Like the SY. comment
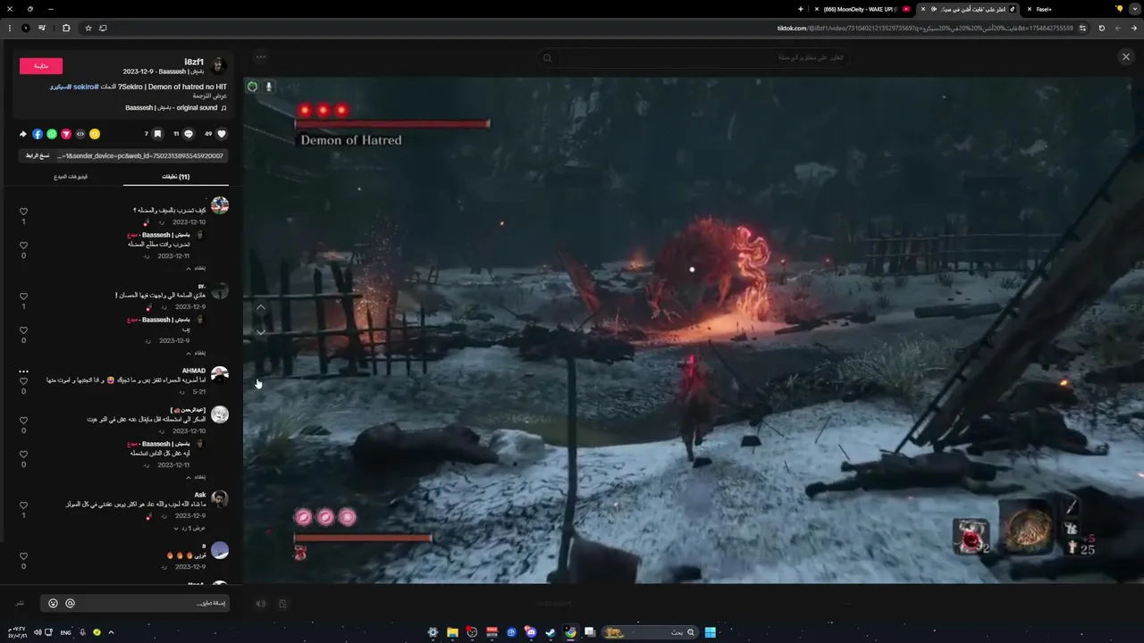This screenshot has width=1144, height=643. (23, 296)
